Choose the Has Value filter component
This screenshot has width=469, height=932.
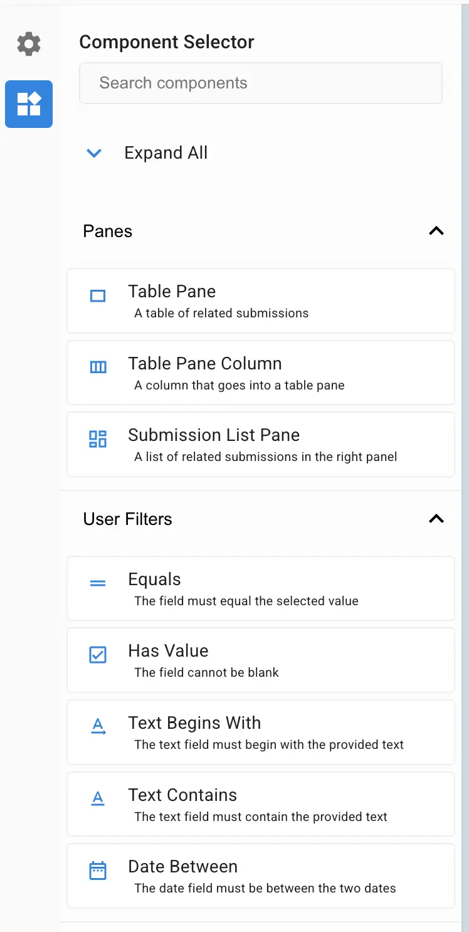pos(261,660)
